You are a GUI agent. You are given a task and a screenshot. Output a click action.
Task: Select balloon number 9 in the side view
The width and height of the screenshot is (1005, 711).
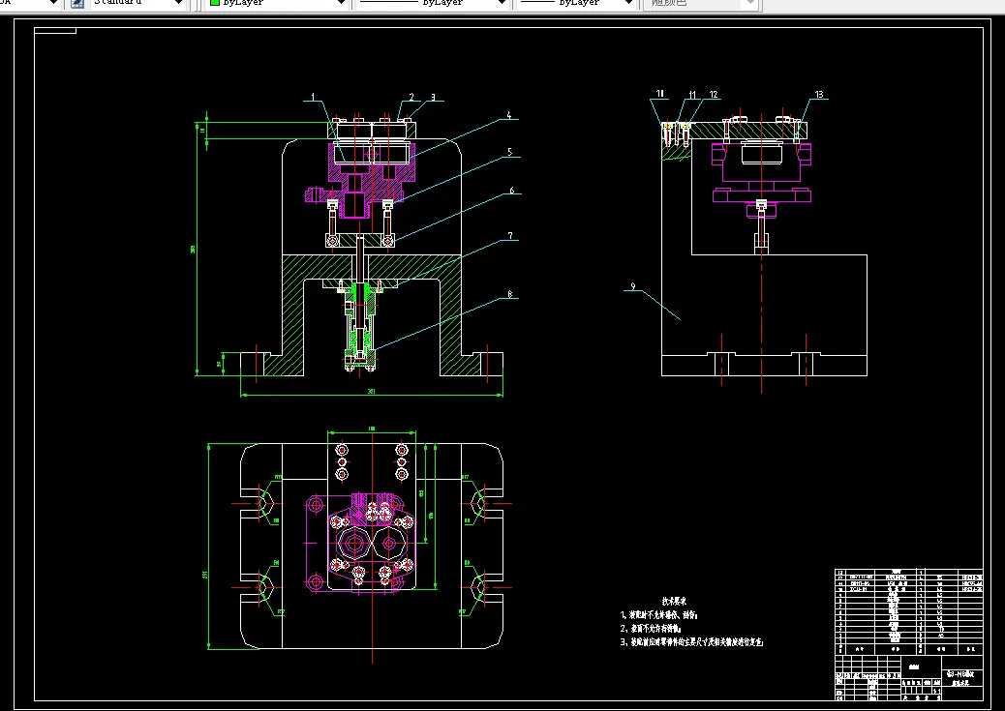tap(632, 286)
